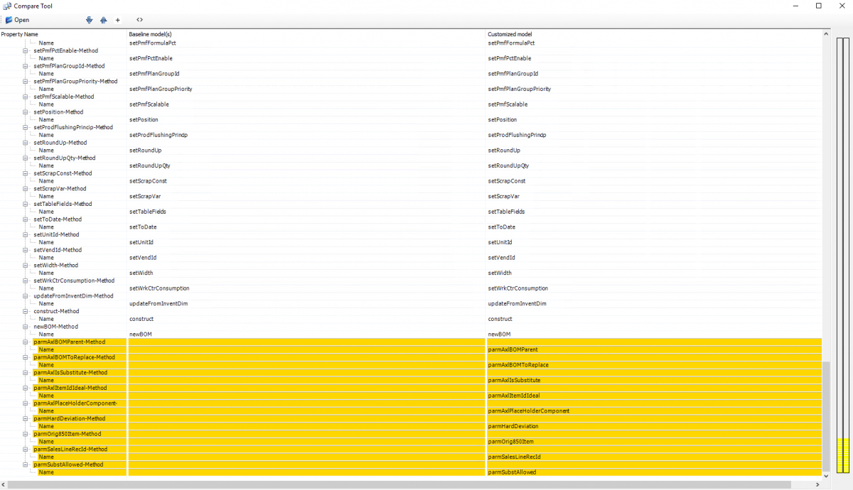
Task: Click the Open folder icon in toolbar
Action: tap(9, 20)
